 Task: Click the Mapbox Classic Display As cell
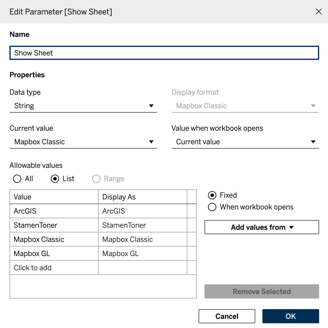tap(142, 239)
